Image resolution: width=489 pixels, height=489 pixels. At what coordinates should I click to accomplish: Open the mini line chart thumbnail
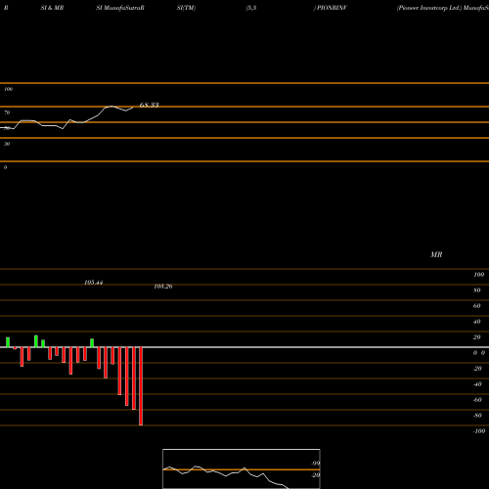click(242, 468)
